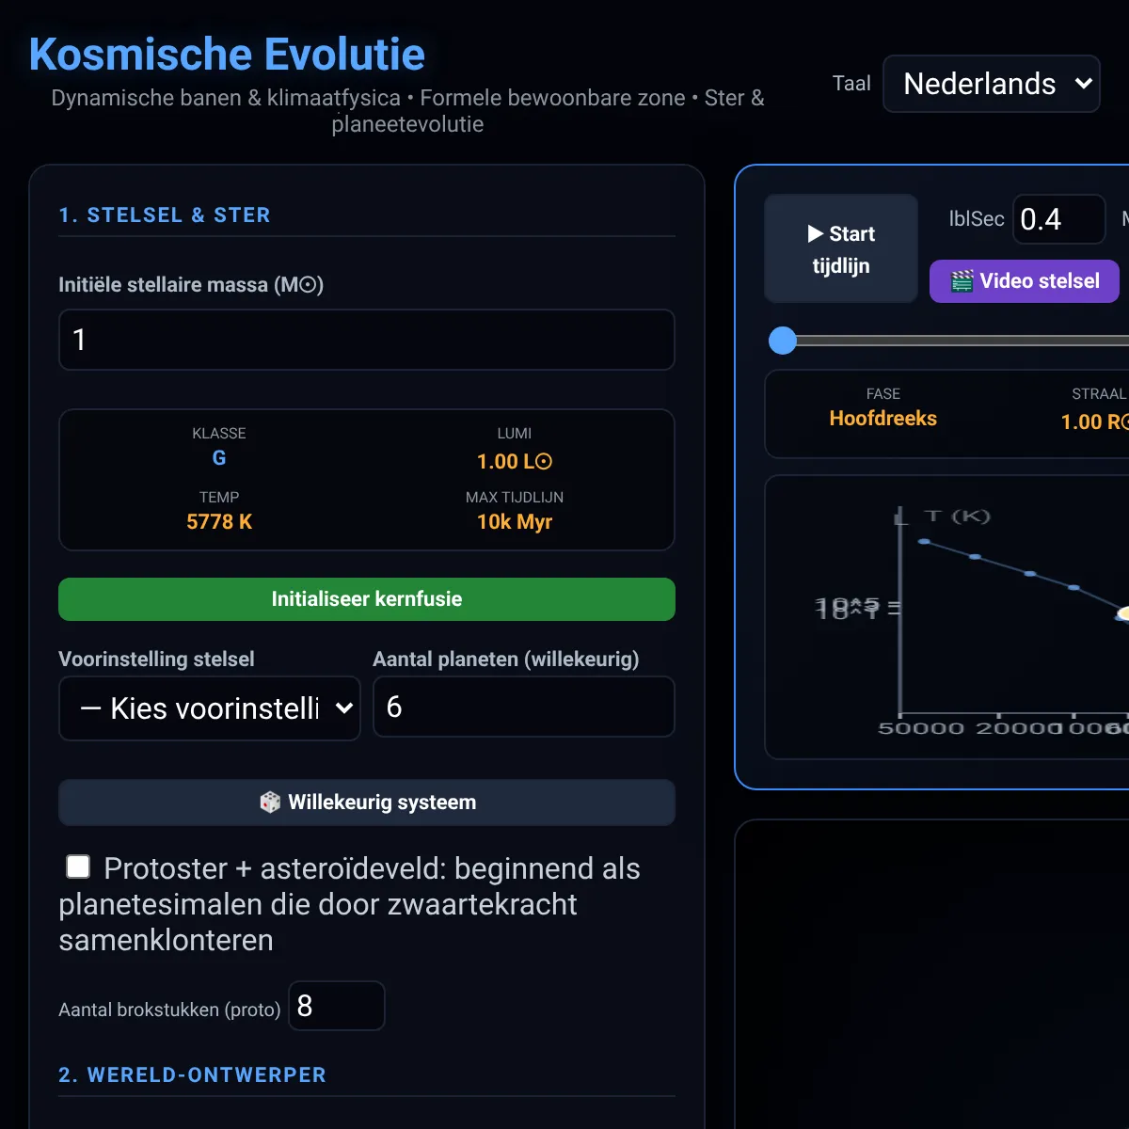The image size is (1129, 1129).
Task: Click the play triangle on Start tijdlijn
Action: (x=816, y=233)
